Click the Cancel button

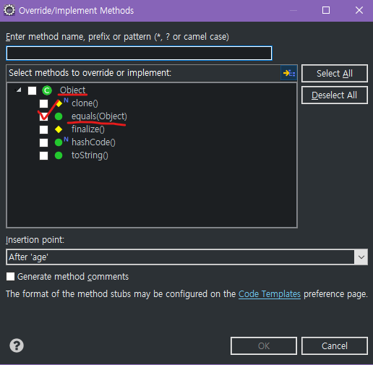click(335, 345)
